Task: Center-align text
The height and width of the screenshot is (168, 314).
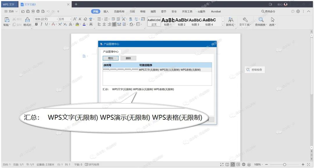Action: pyautogui.click(x=104, y=24)
